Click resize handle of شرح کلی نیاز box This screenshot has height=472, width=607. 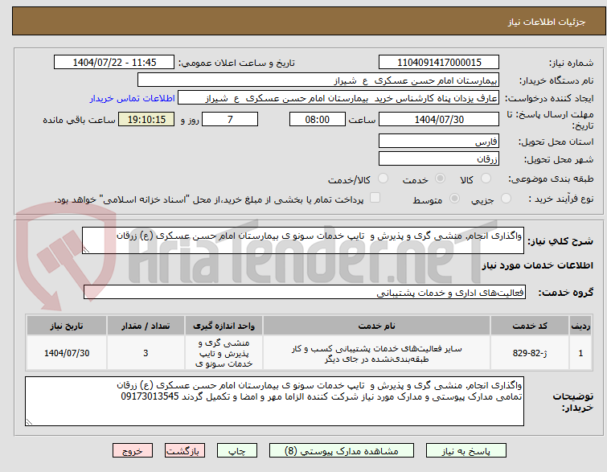86,250
